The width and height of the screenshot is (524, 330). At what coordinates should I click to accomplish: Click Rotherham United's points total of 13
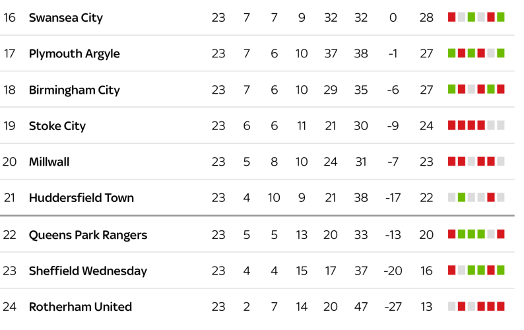[x=426, y=307]
